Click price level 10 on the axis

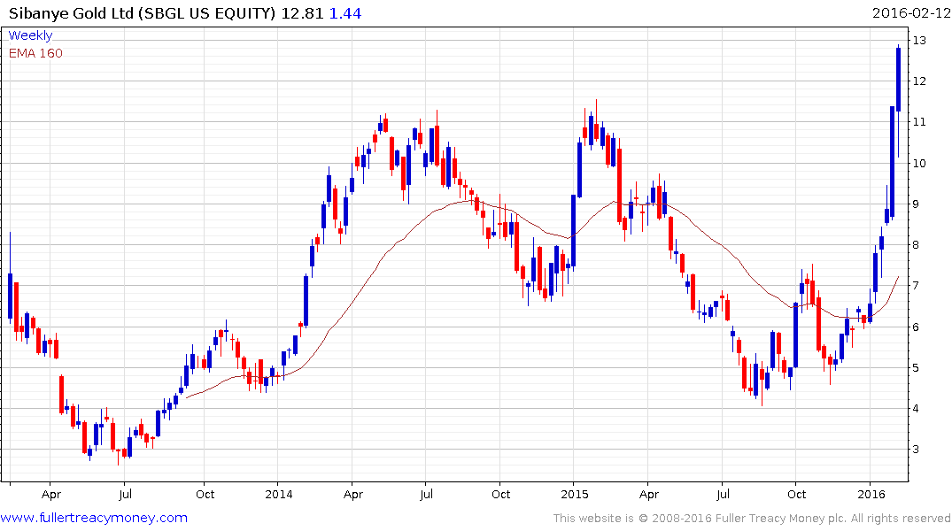(x=919, y=163)
